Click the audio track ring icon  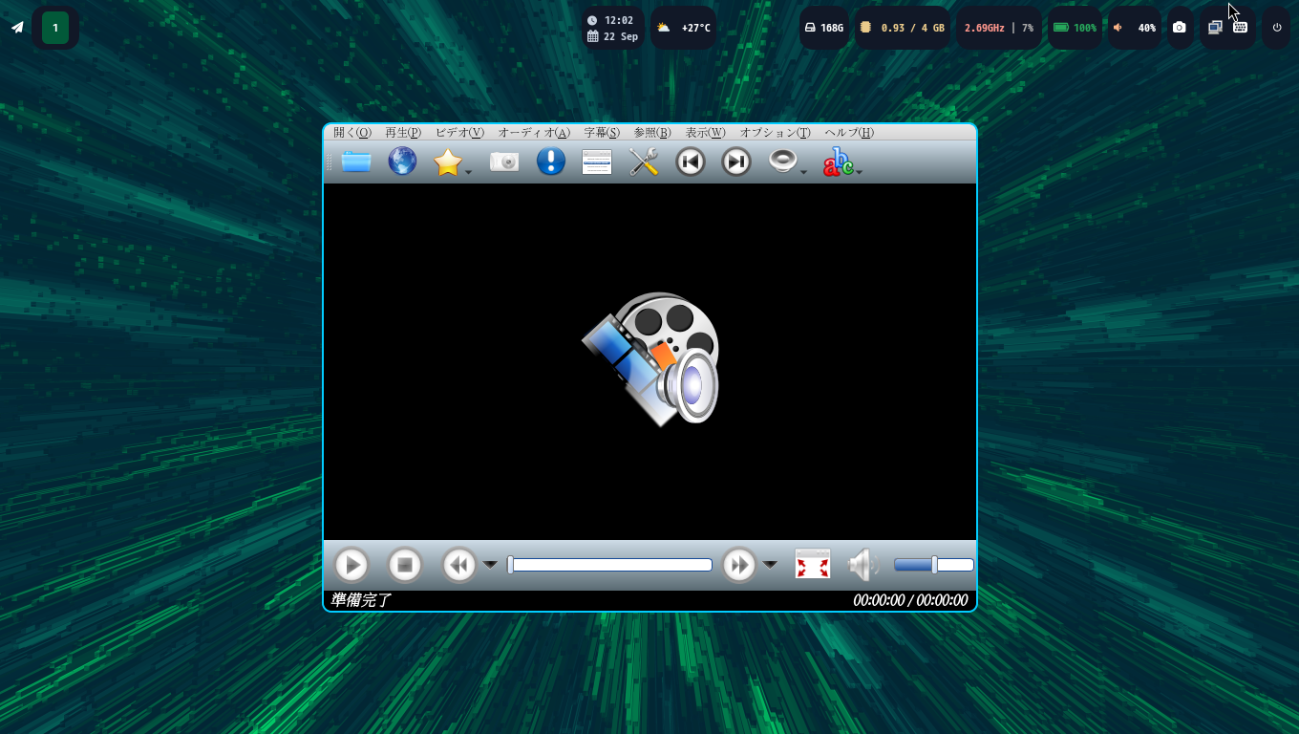click(783, 162)
